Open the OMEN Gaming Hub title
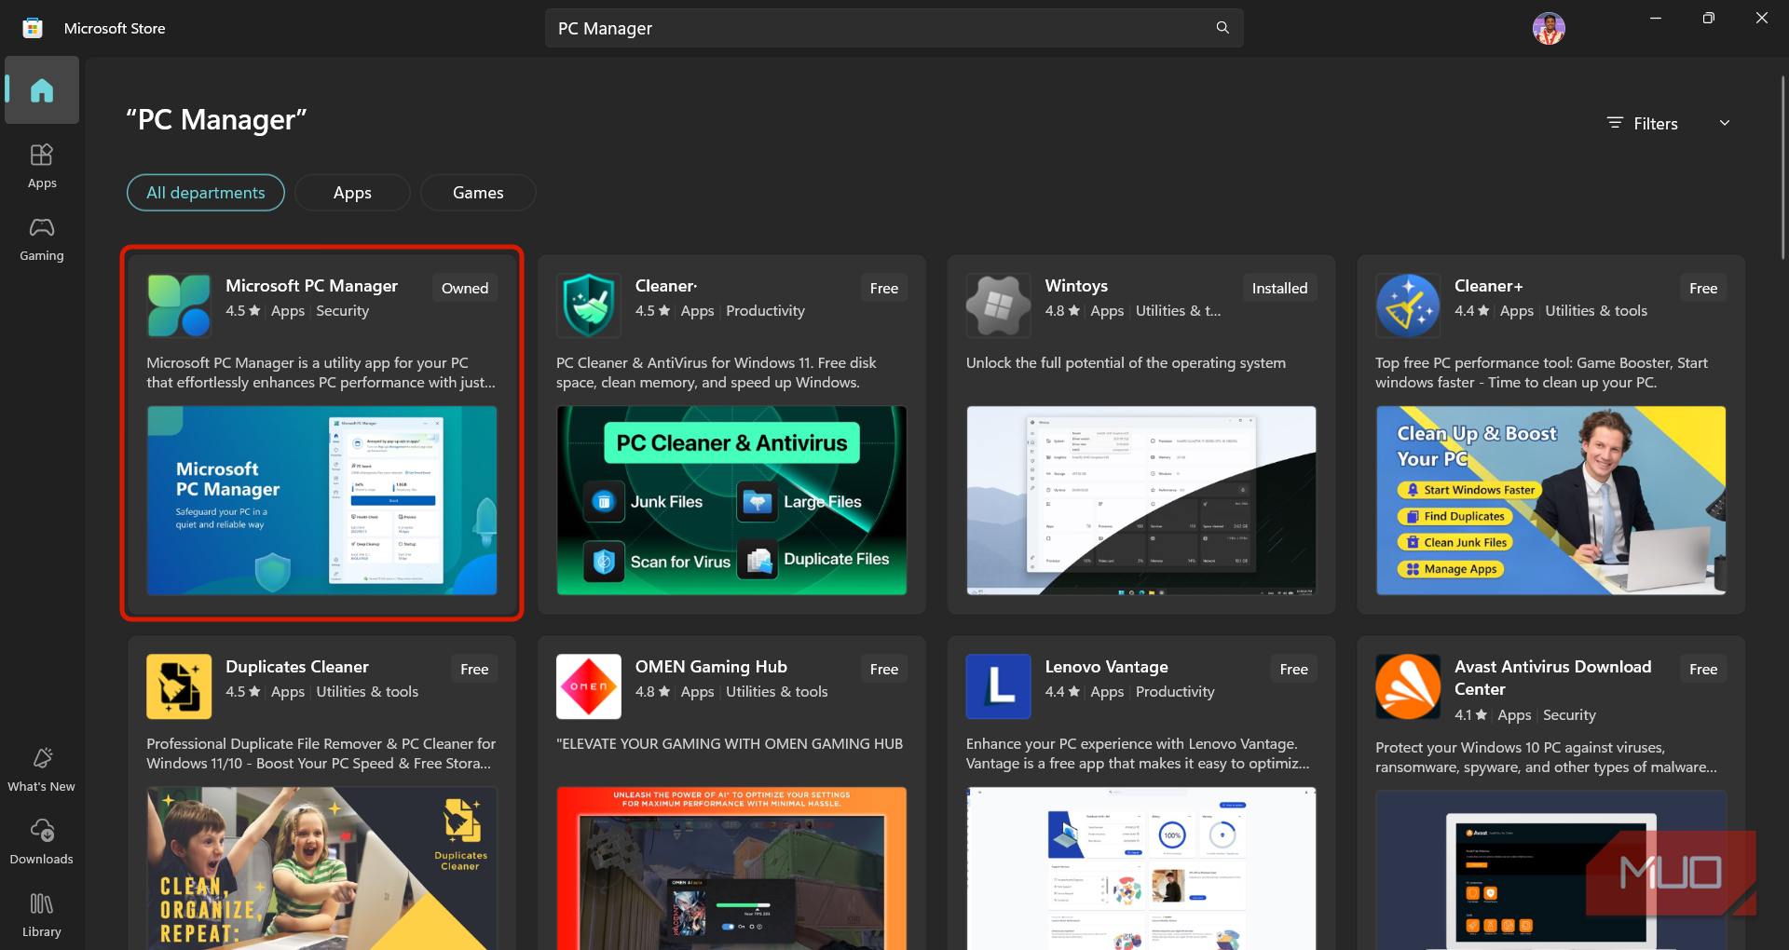The height and width of the screenshot is (950, 1789). pos(711,667)
